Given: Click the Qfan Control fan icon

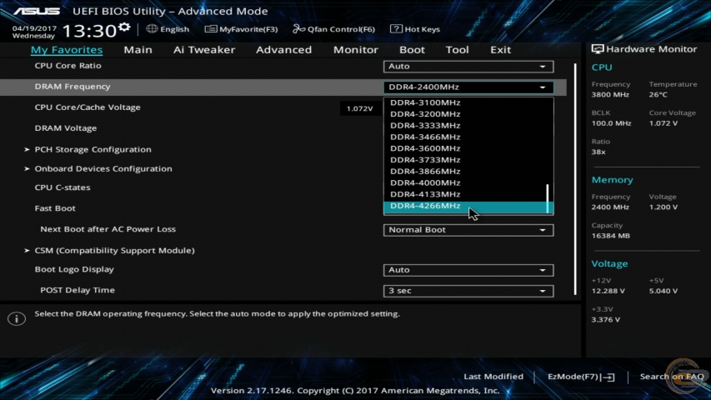Looking at the screenshot, I should coord(298,28).
